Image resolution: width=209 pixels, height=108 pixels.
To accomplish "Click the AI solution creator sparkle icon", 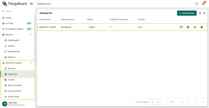I will point(3,29).
